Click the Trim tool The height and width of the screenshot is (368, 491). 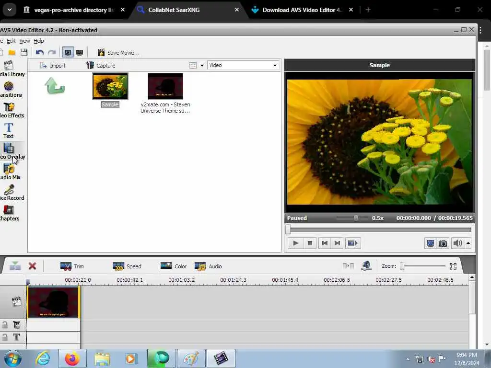[72, 266]
